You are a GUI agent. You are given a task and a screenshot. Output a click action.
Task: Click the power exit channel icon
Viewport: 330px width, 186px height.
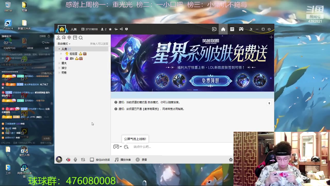coord(269,29)
